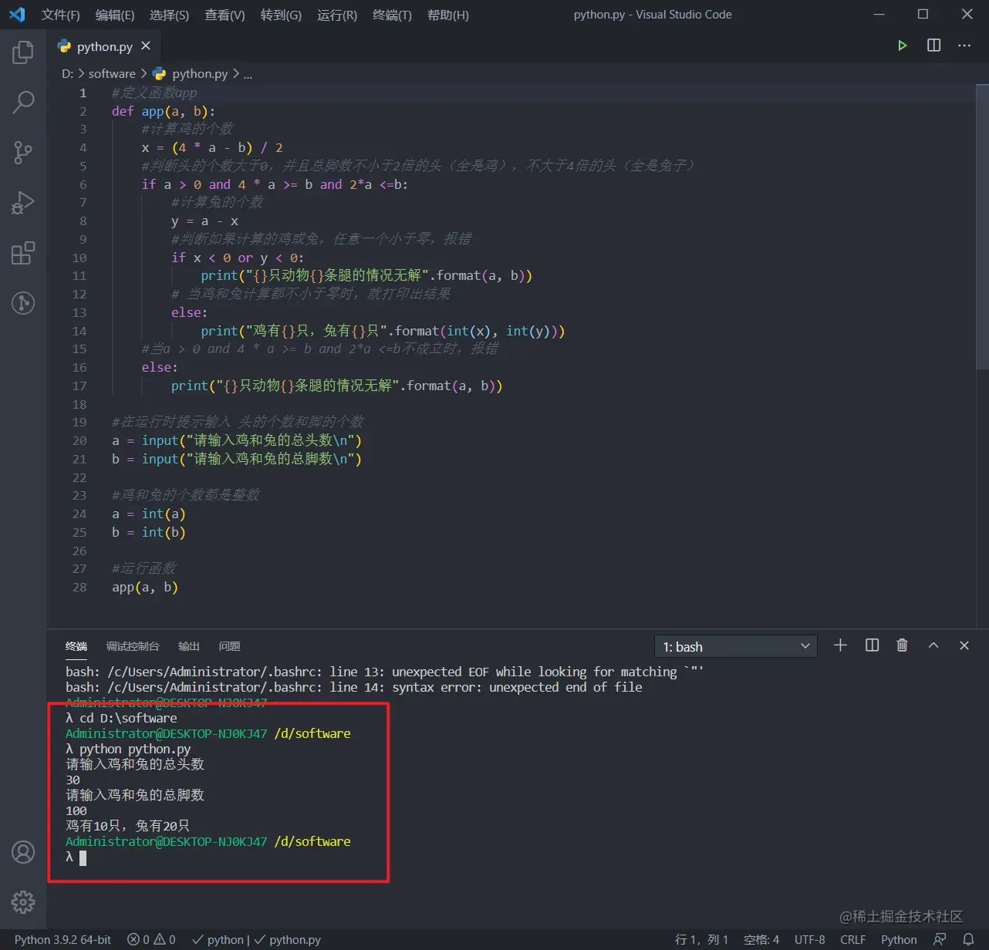Open the Explorer view in activity bar
This screenshot has height=950, width=989.
pos(23,52)
